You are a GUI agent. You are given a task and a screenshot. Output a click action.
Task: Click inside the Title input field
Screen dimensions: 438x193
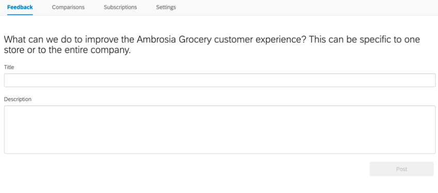pyautogui.click(x=220, y=81)
